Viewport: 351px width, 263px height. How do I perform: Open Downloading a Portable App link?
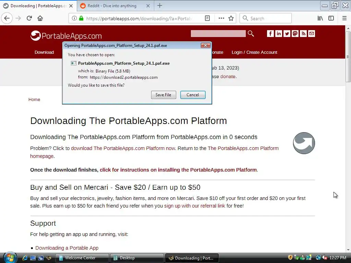point(67,248)
